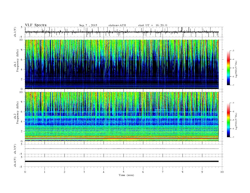Click the thick ch.4 voltage trace

pyautogui.click(x=122, y=161)
